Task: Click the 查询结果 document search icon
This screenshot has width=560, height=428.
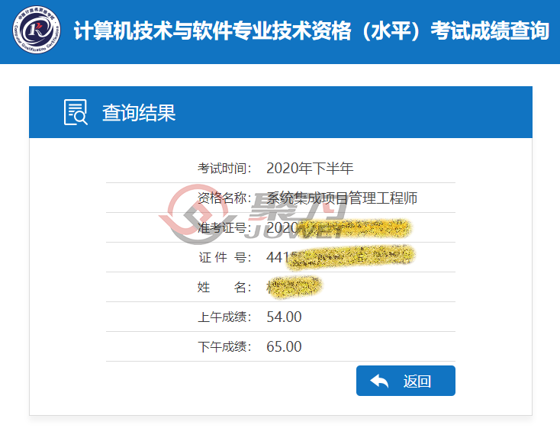Action: (x=76, y=112)
